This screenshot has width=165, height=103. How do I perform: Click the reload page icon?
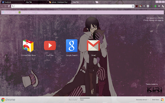pyautogui.click(x=9, y=6)
